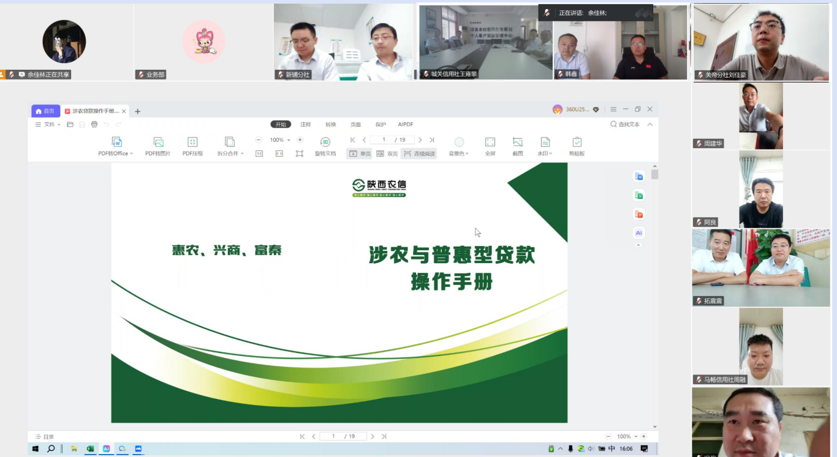Zoom in with the plus button in ribbon
Screen dimensions: 837x457
tap(300, 140)
